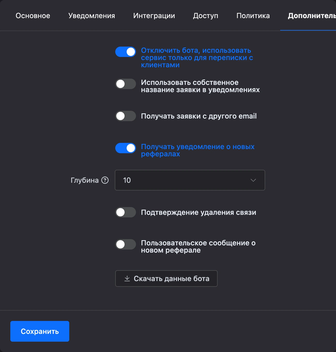Click the download arrow icon on Скачать данные бота
The width and height of the screenshot is (336, 352).
(127, 278)
